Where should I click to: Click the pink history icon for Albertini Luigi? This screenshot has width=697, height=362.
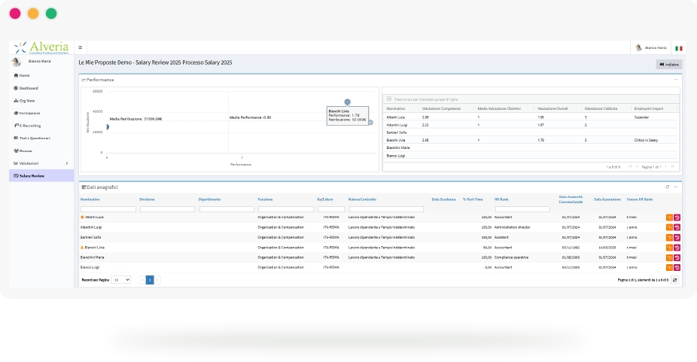677,227
